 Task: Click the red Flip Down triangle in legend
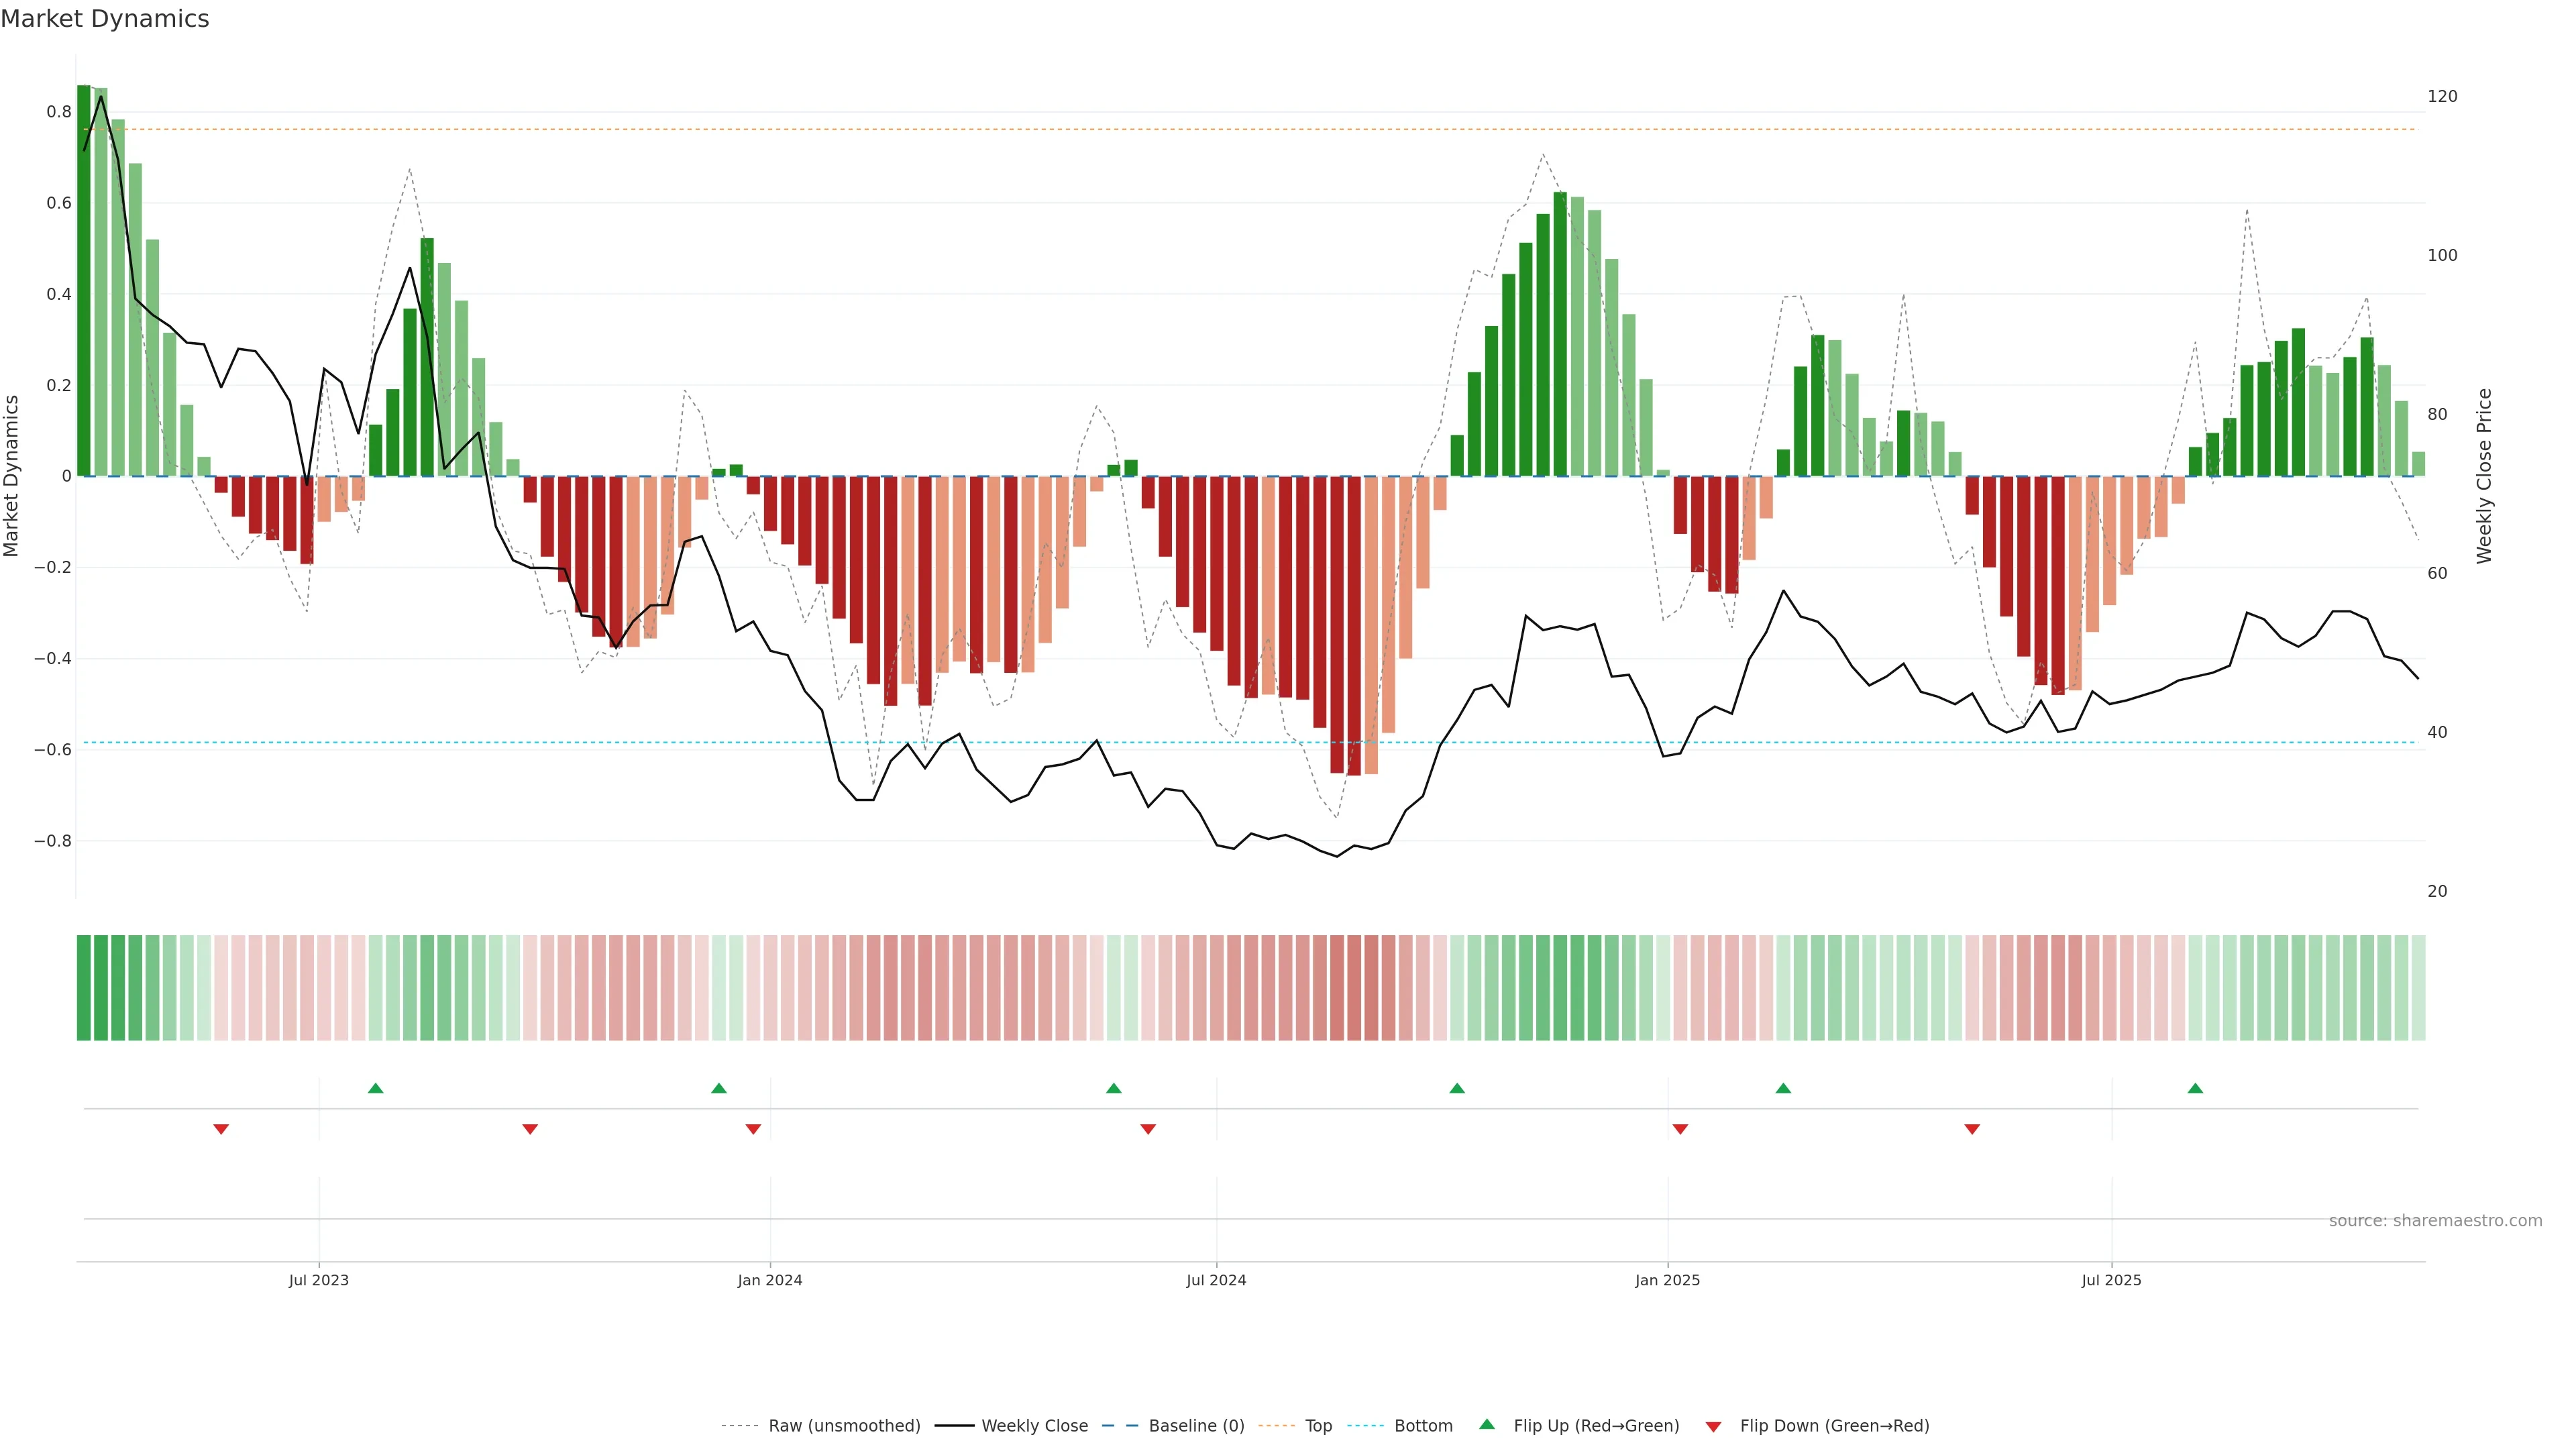1713,1427
